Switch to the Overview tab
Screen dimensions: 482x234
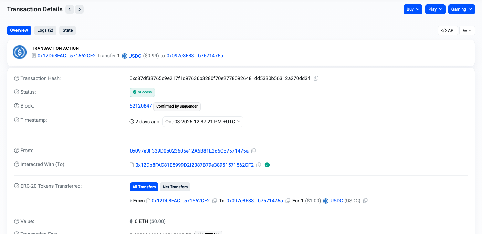point(19,30)
